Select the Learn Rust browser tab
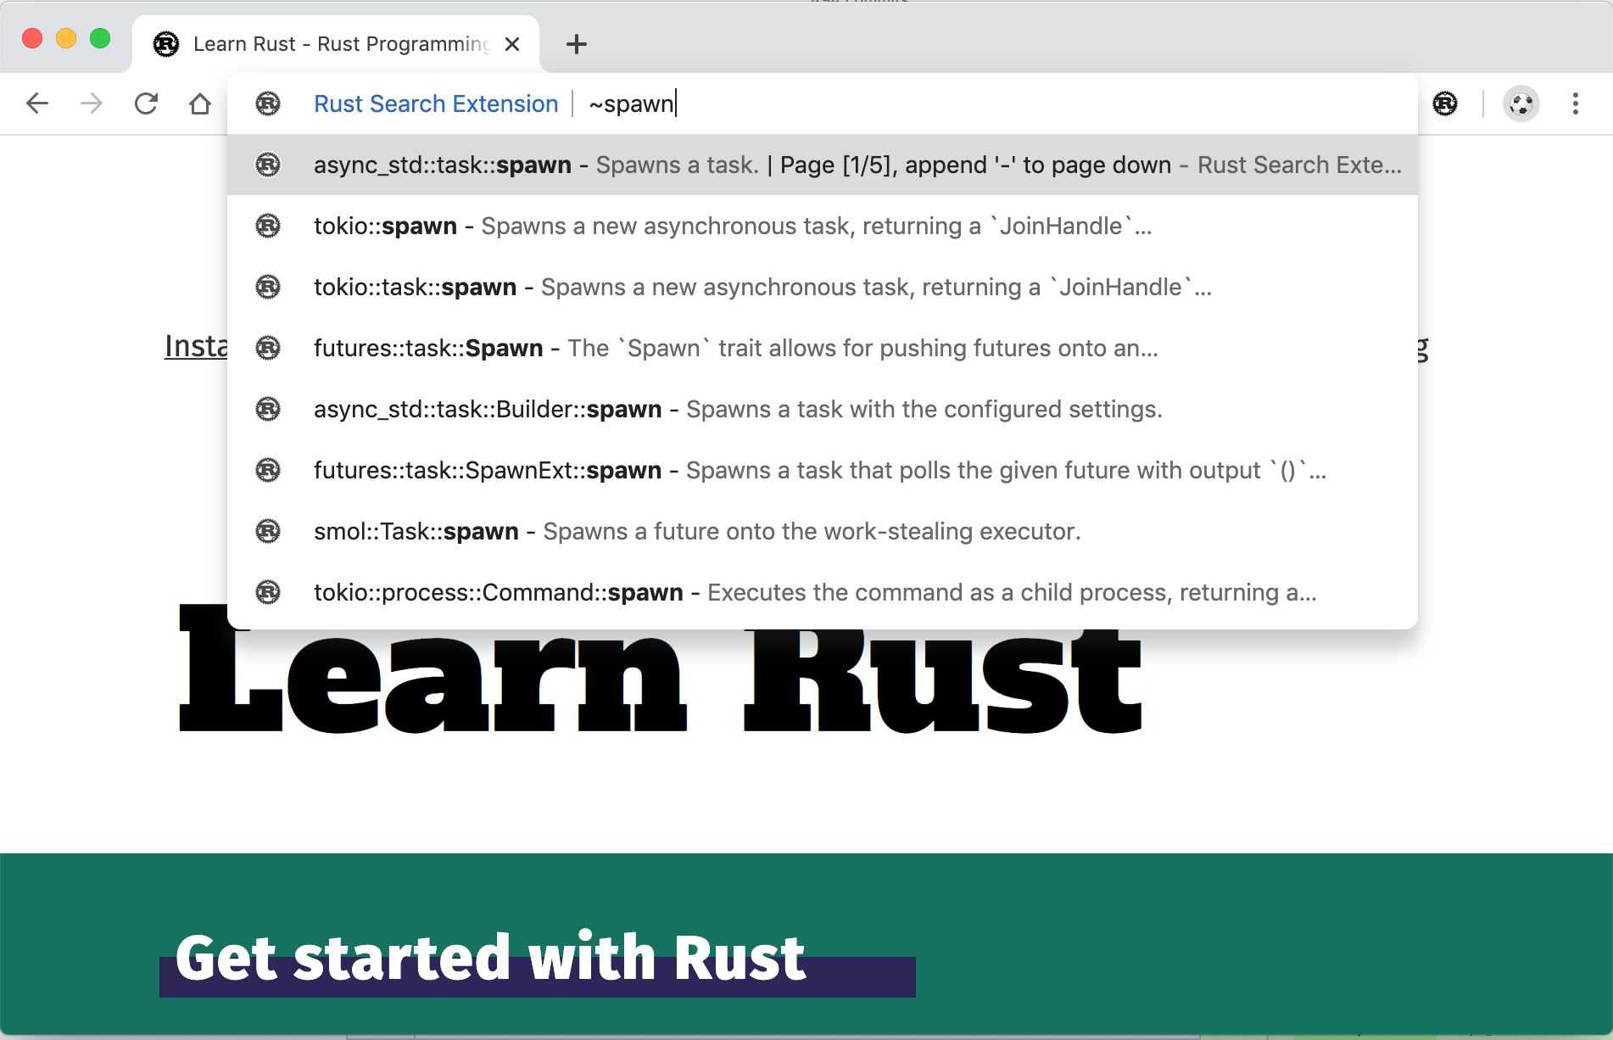Viewport: 1613px width, 1040px height. point(336,44)
